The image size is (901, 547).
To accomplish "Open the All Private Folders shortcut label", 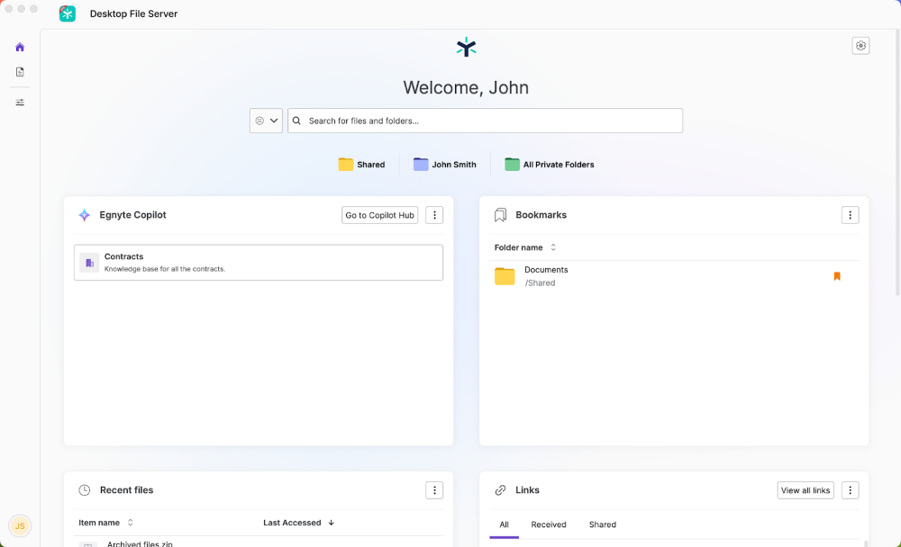I will pyautogui.click(x=559, y=165).
